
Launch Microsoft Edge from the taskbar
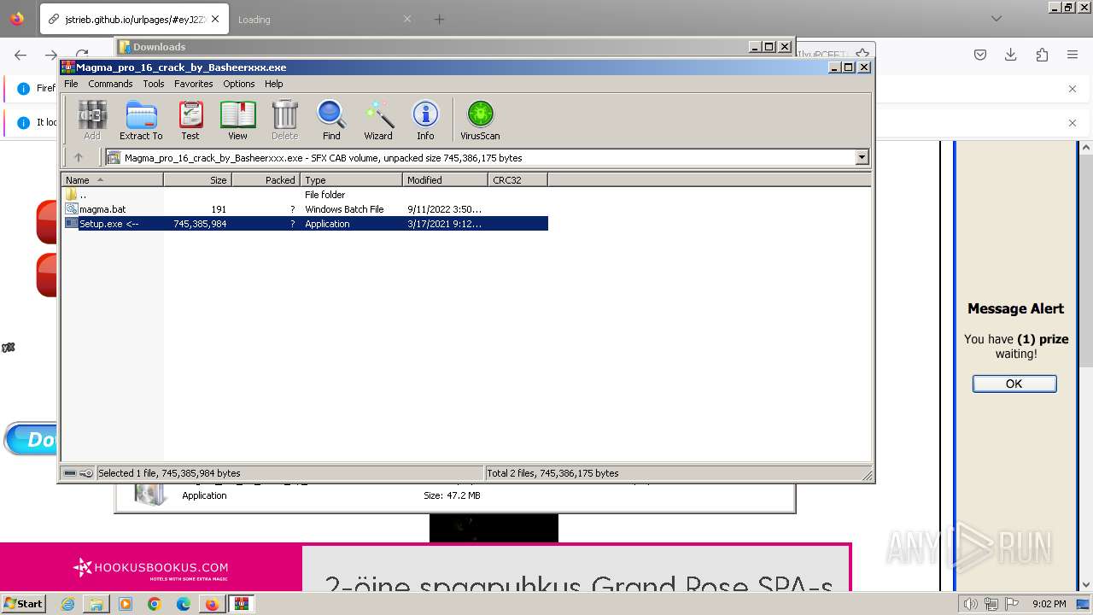183,604
